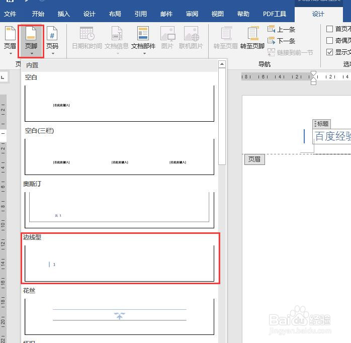Uncheck the 显示文档文字 checkbox
This screenshot has height=343, width=351.
tap(329, 52)
